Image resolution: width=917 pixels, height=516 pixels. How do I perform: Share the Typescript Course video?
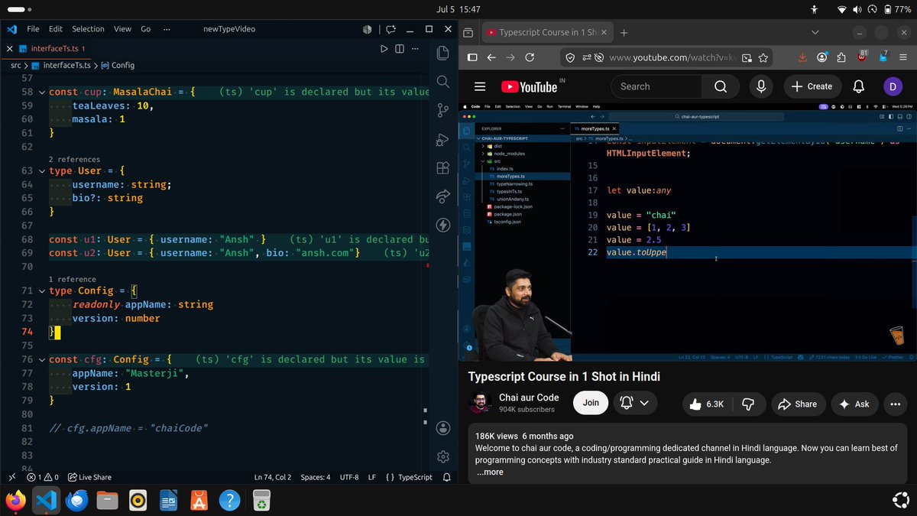pos(797,404)
